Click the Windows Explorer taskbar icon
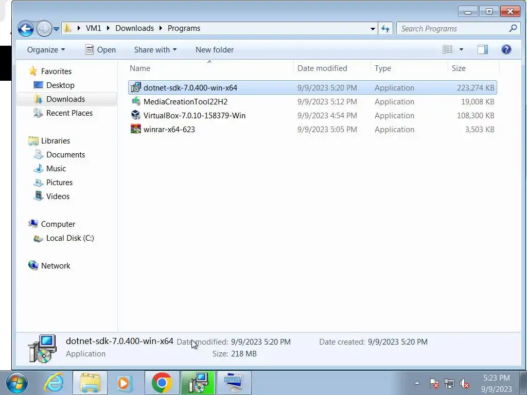The height and width of the screenshot is (395, 527). coord(90,383)
